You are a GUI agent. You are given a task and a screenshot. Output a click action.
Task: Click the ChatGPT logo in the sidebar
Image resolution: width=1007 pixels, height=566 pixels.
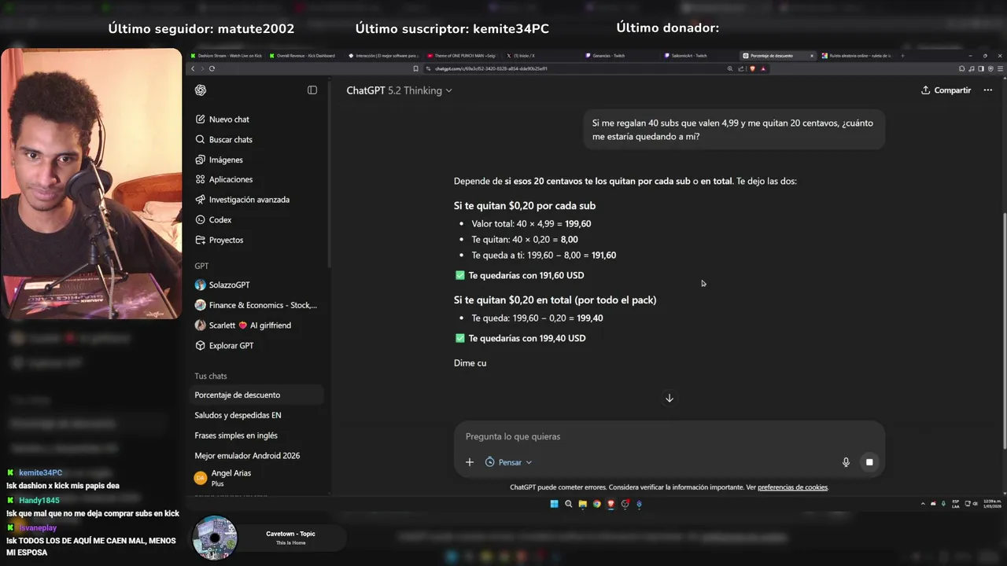201,90
